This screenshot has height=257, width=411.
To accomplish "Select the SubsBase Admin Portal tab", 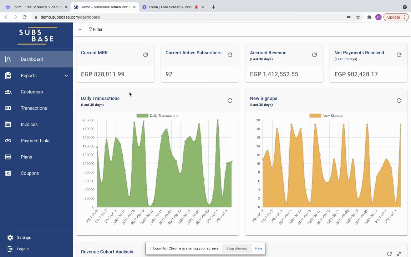I will point(105,7).
